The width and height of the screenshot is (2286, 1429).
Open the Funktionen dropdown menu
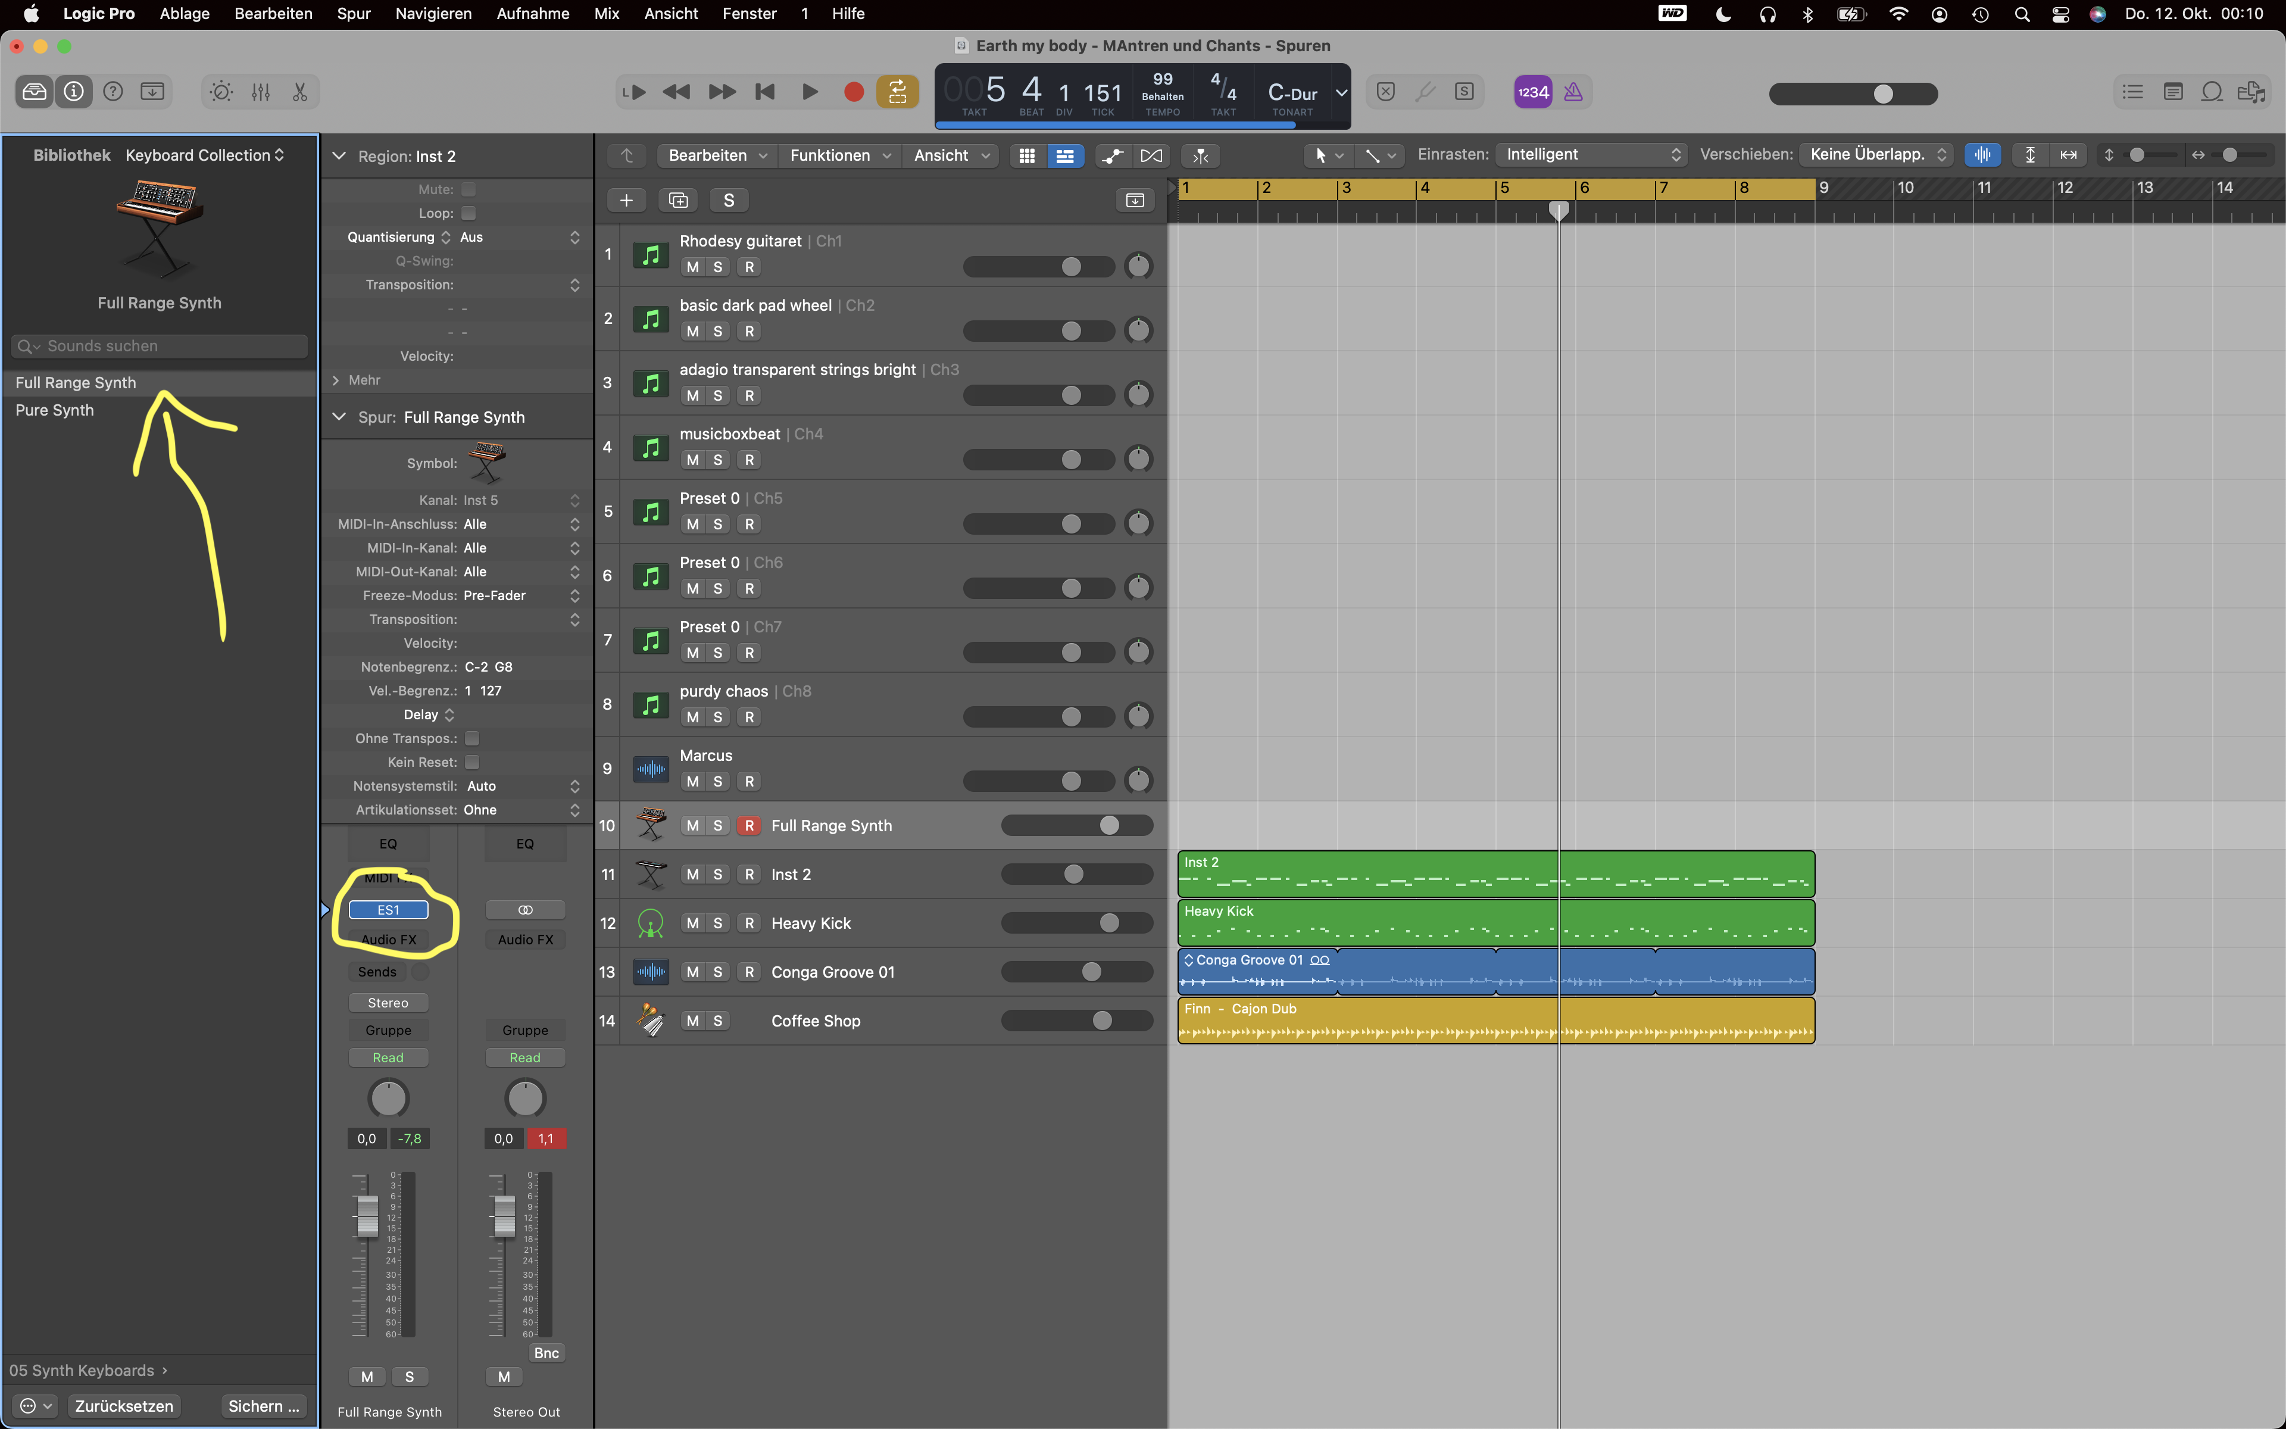[x=840, y=155]
